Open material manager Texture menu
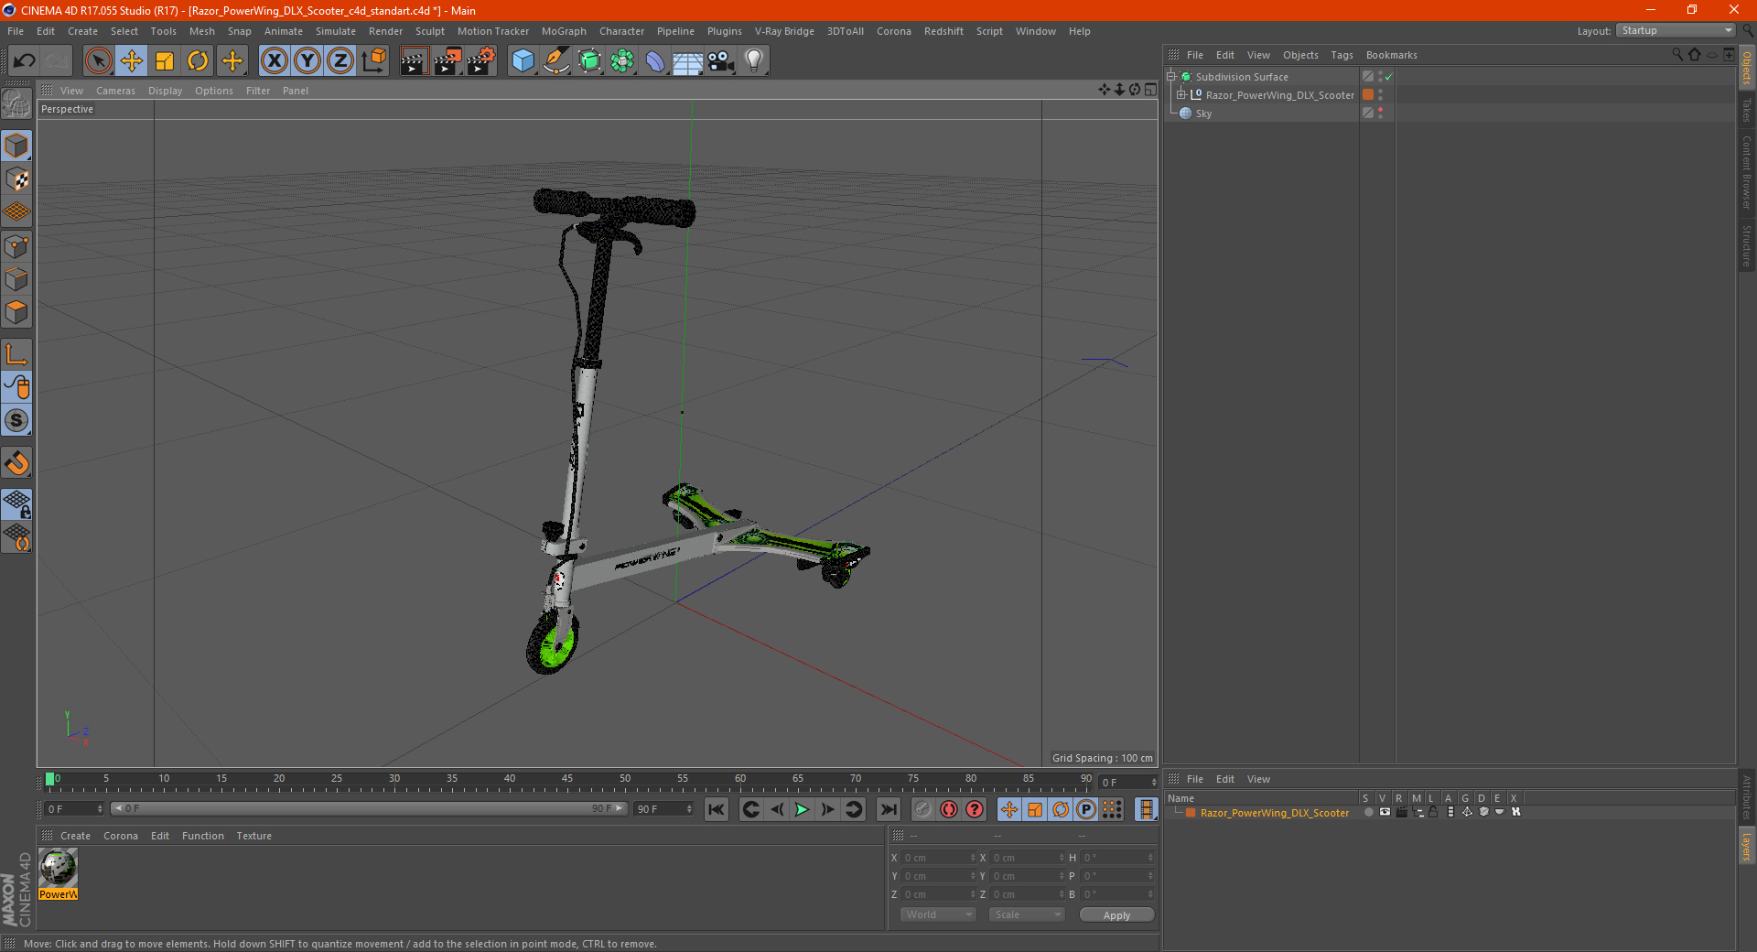 [x=253, y=836]
